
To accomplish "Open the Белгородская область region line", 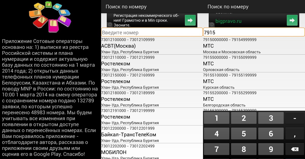I will click(x=224, y=105).
